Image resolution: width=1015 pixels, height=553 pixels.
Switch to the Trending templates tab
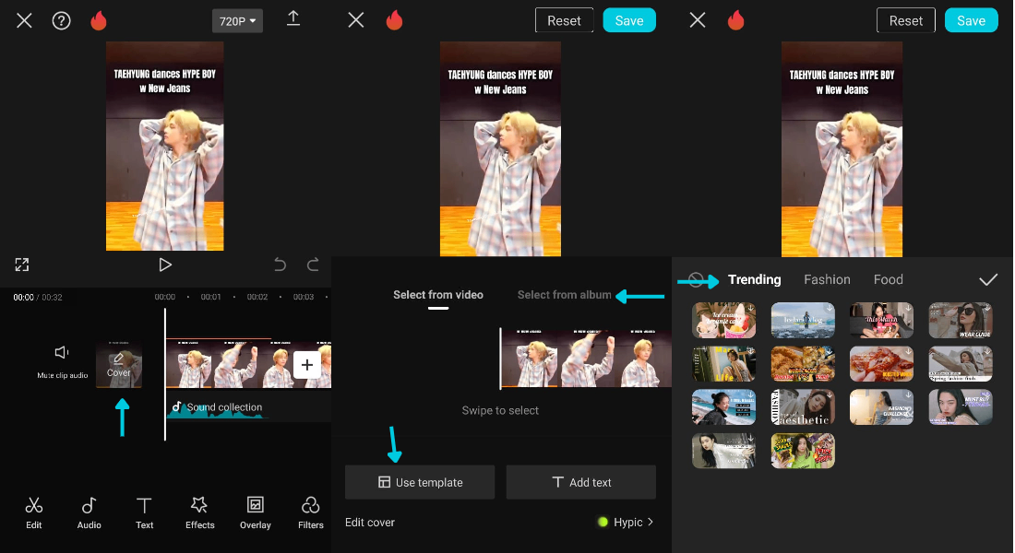[x=754, y=279]
